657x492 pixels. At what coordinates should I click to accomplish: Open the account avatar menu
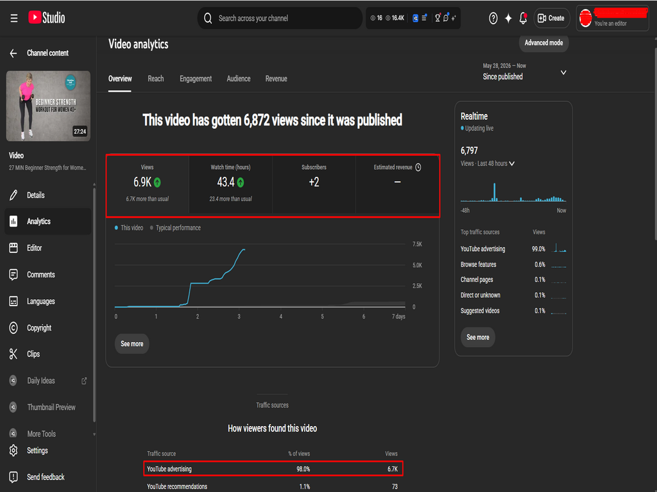(585, 18)
